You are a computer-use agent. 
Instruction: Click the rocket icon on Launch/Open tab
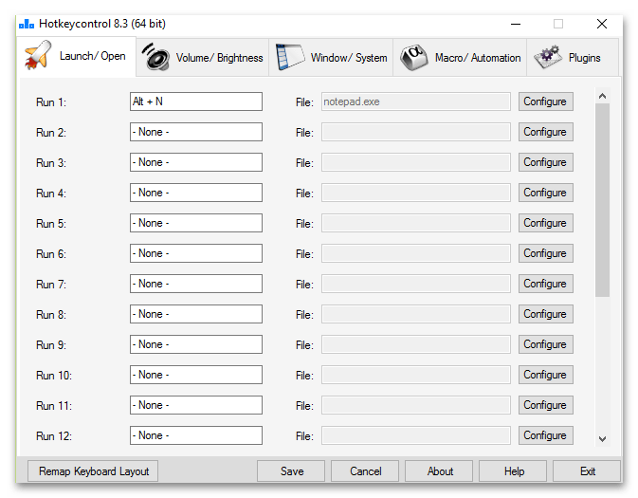click(37, 56)
